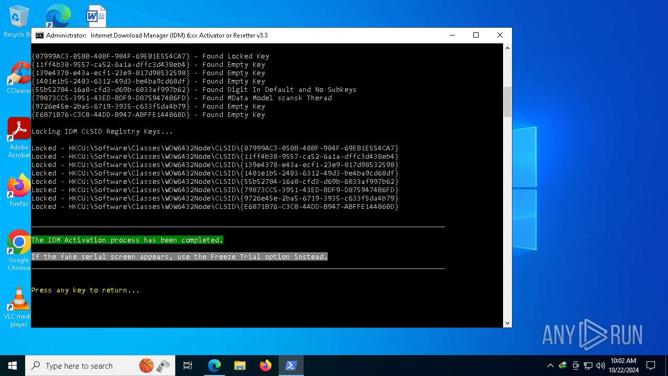
Task: Open Task View on taskbar
Action: click(188, 366)
